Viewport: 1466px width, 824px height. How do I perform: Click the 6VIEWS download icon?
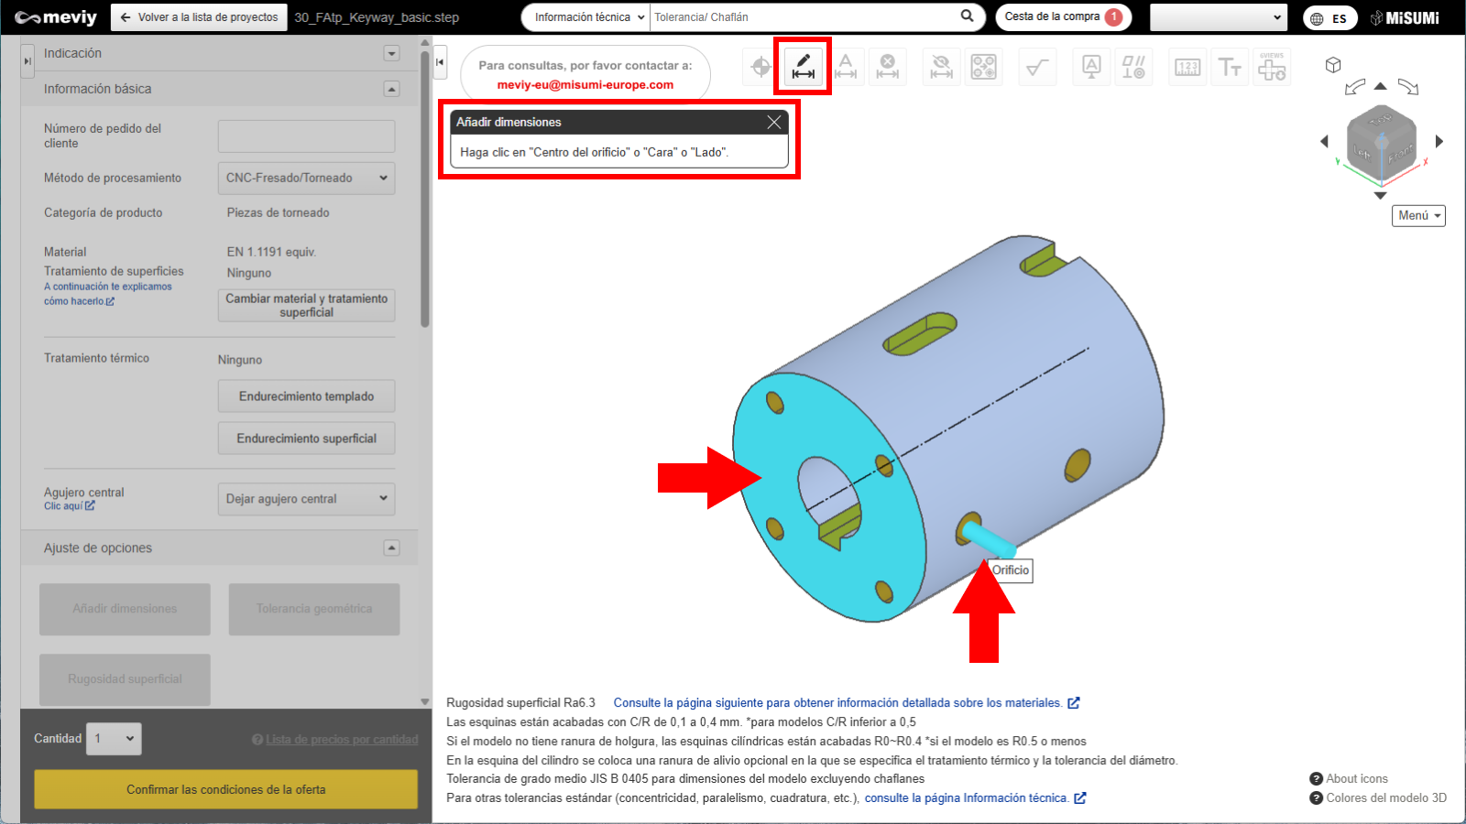point(1272,67)
